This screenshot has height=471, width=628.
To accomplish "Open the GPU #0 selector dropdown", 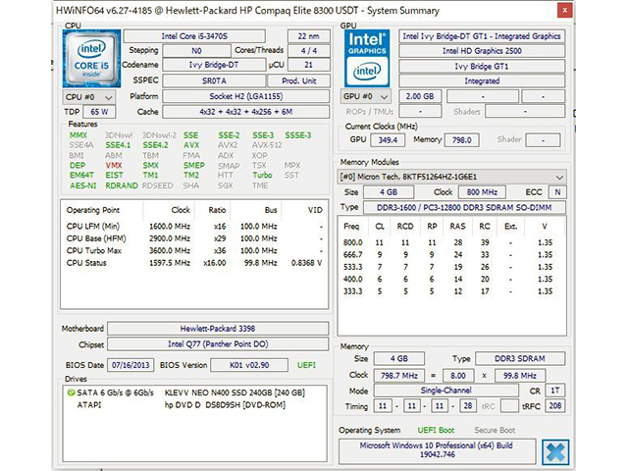I will click(x=365, y=96).
